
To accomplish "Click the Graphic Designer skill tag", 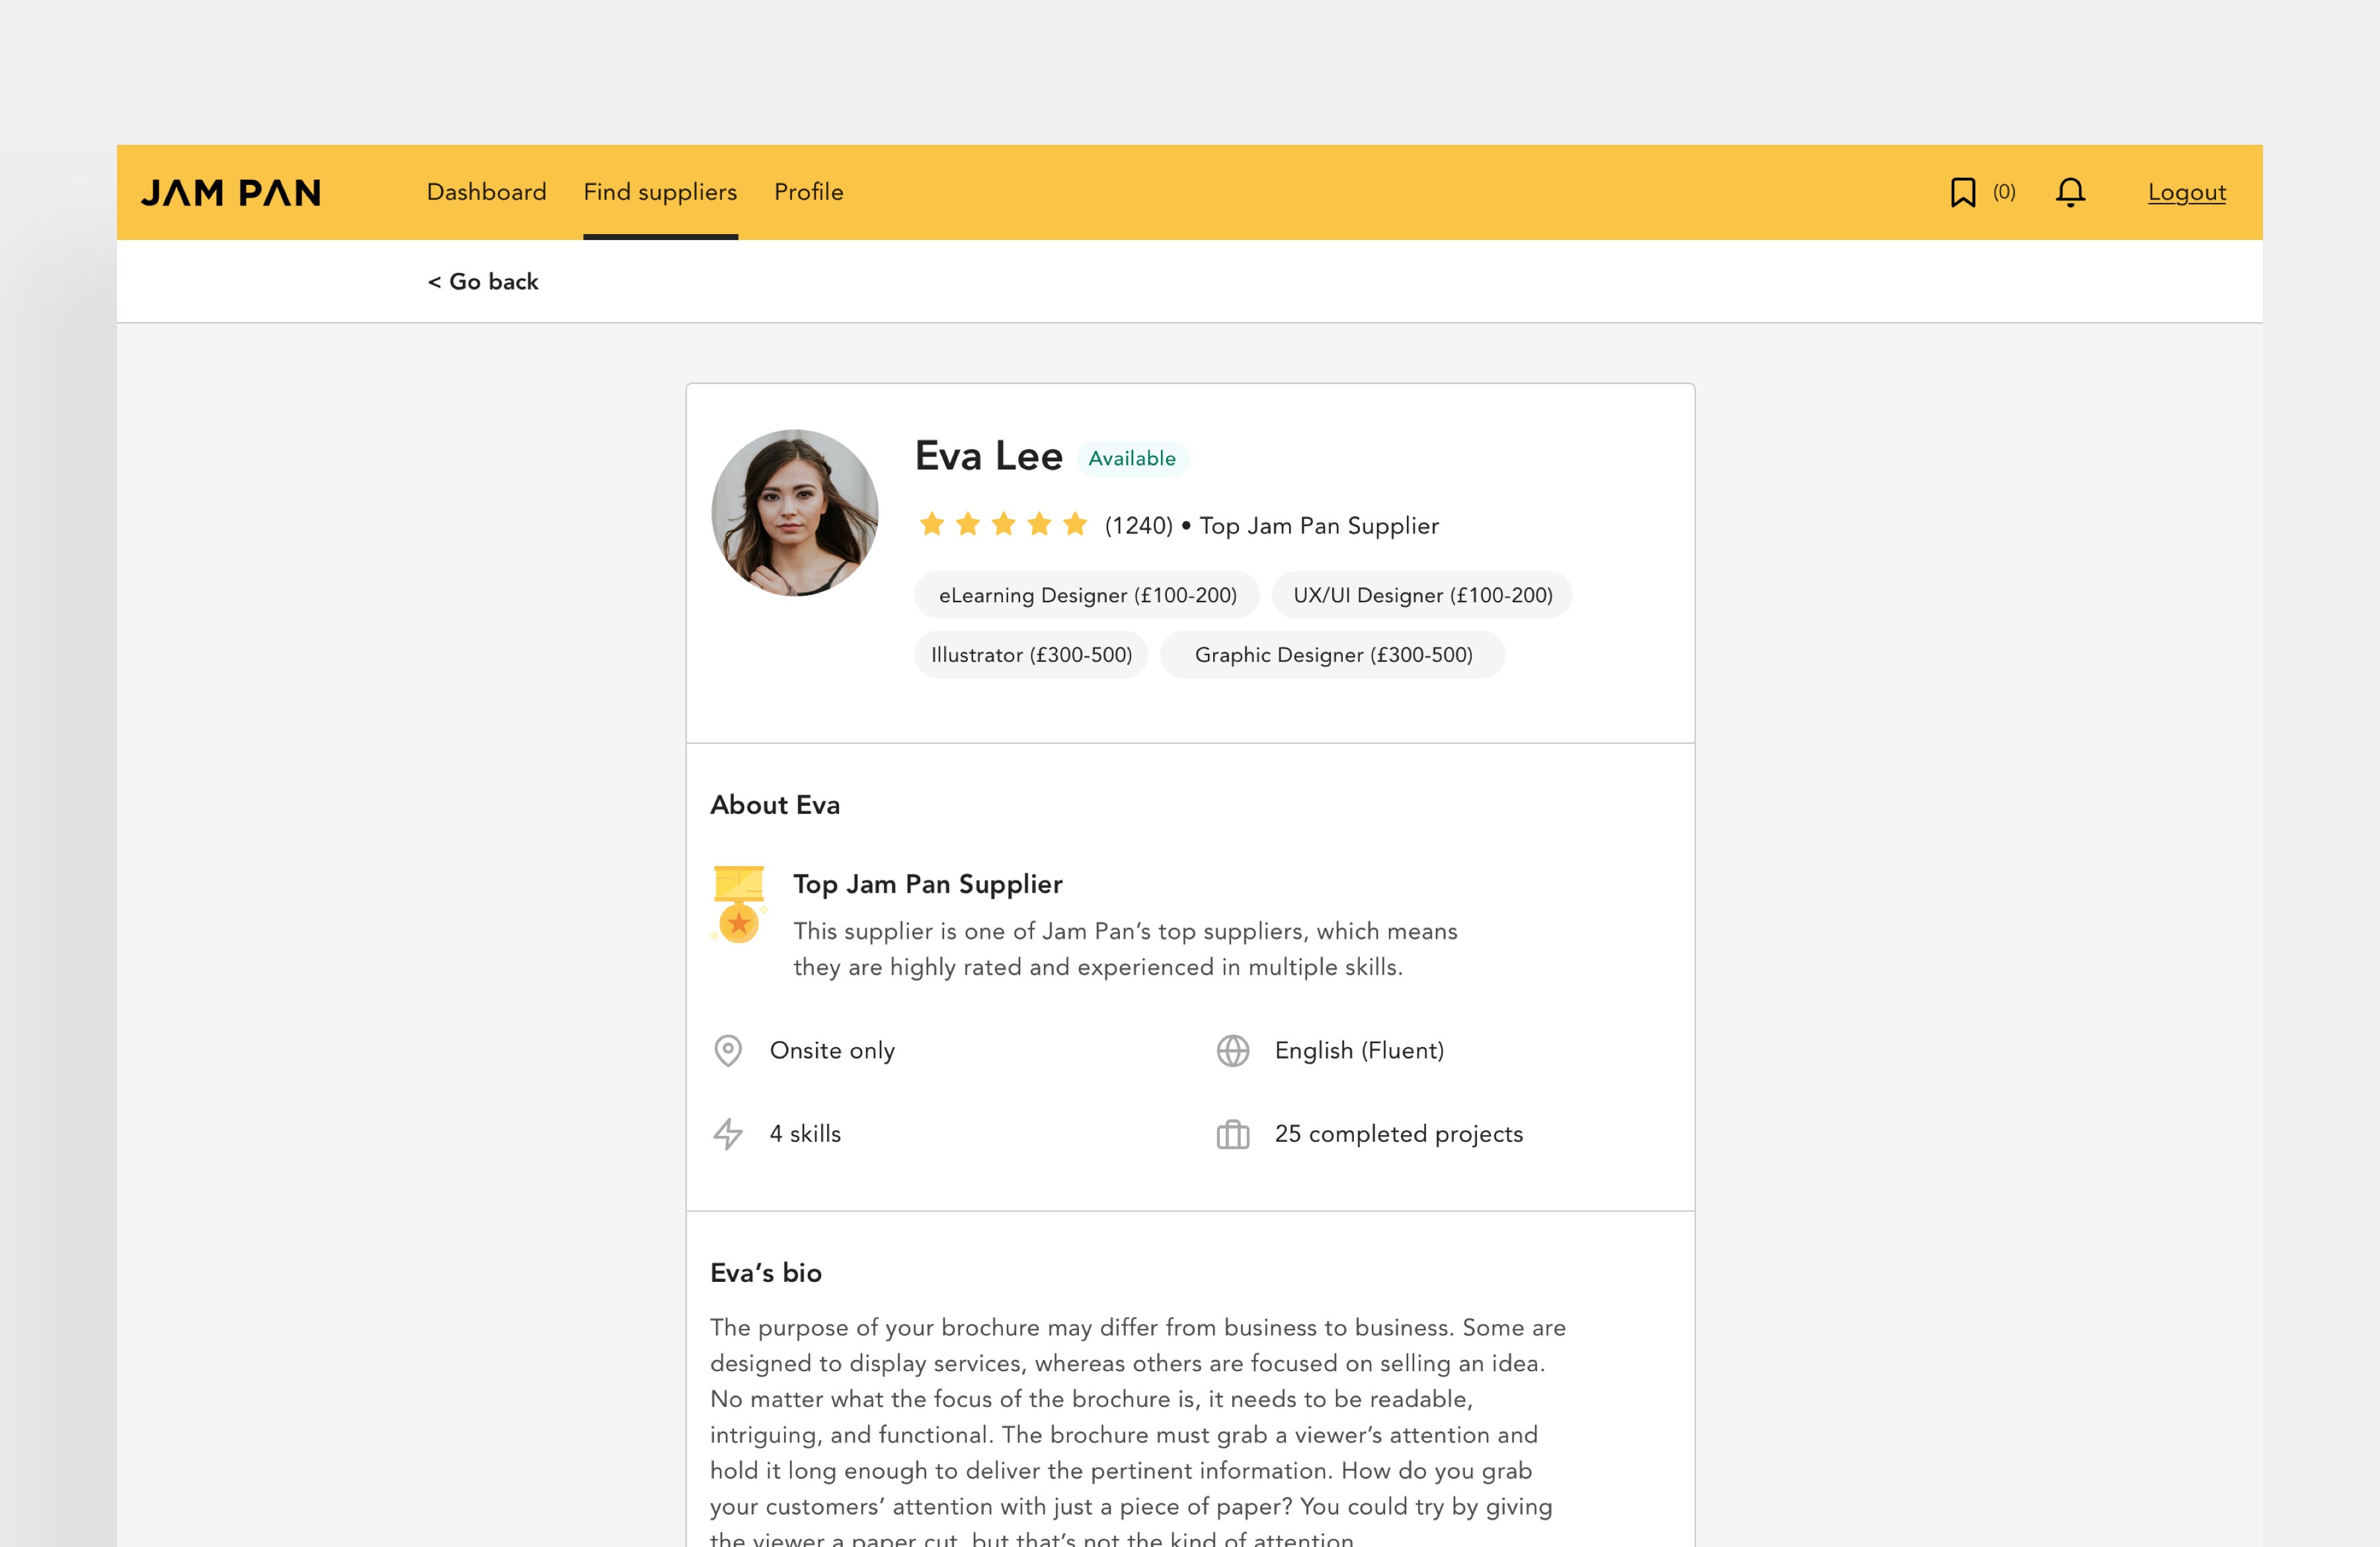I will pyautogui.click(x=1333, y=655).
